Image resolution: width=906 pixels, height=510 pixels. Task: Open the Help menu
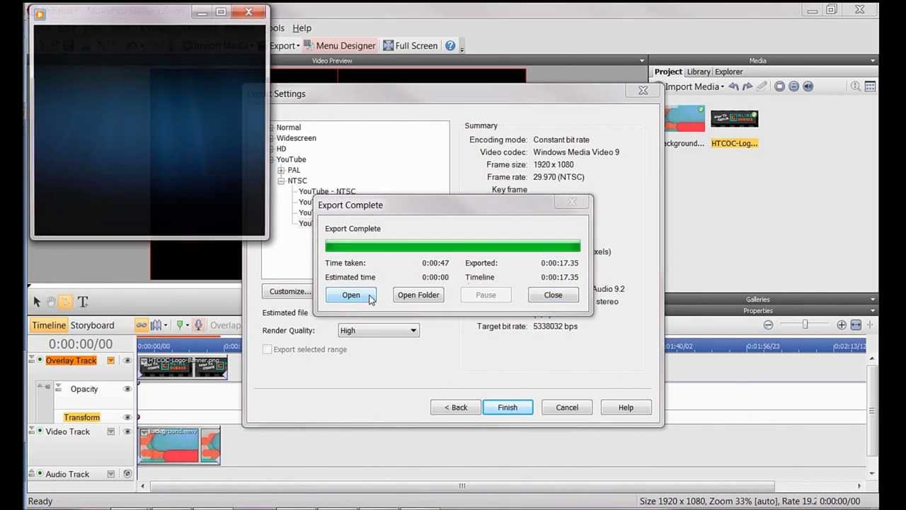point(302,28)
